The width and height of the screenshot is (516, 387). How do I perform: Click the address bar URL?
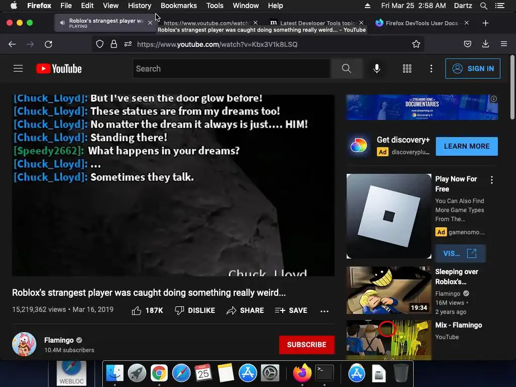[x=217, y=44]
